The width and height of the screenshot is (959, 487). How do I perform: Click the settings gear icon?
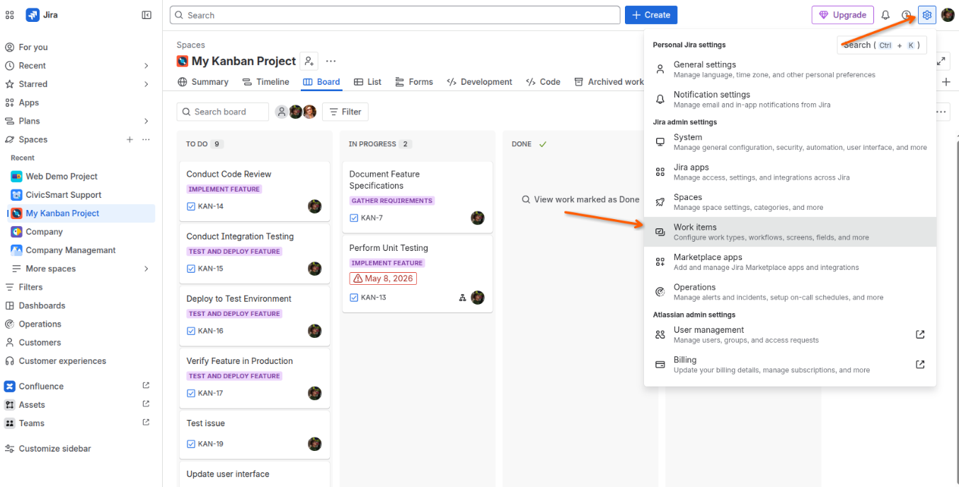click(x=927, y=15)
